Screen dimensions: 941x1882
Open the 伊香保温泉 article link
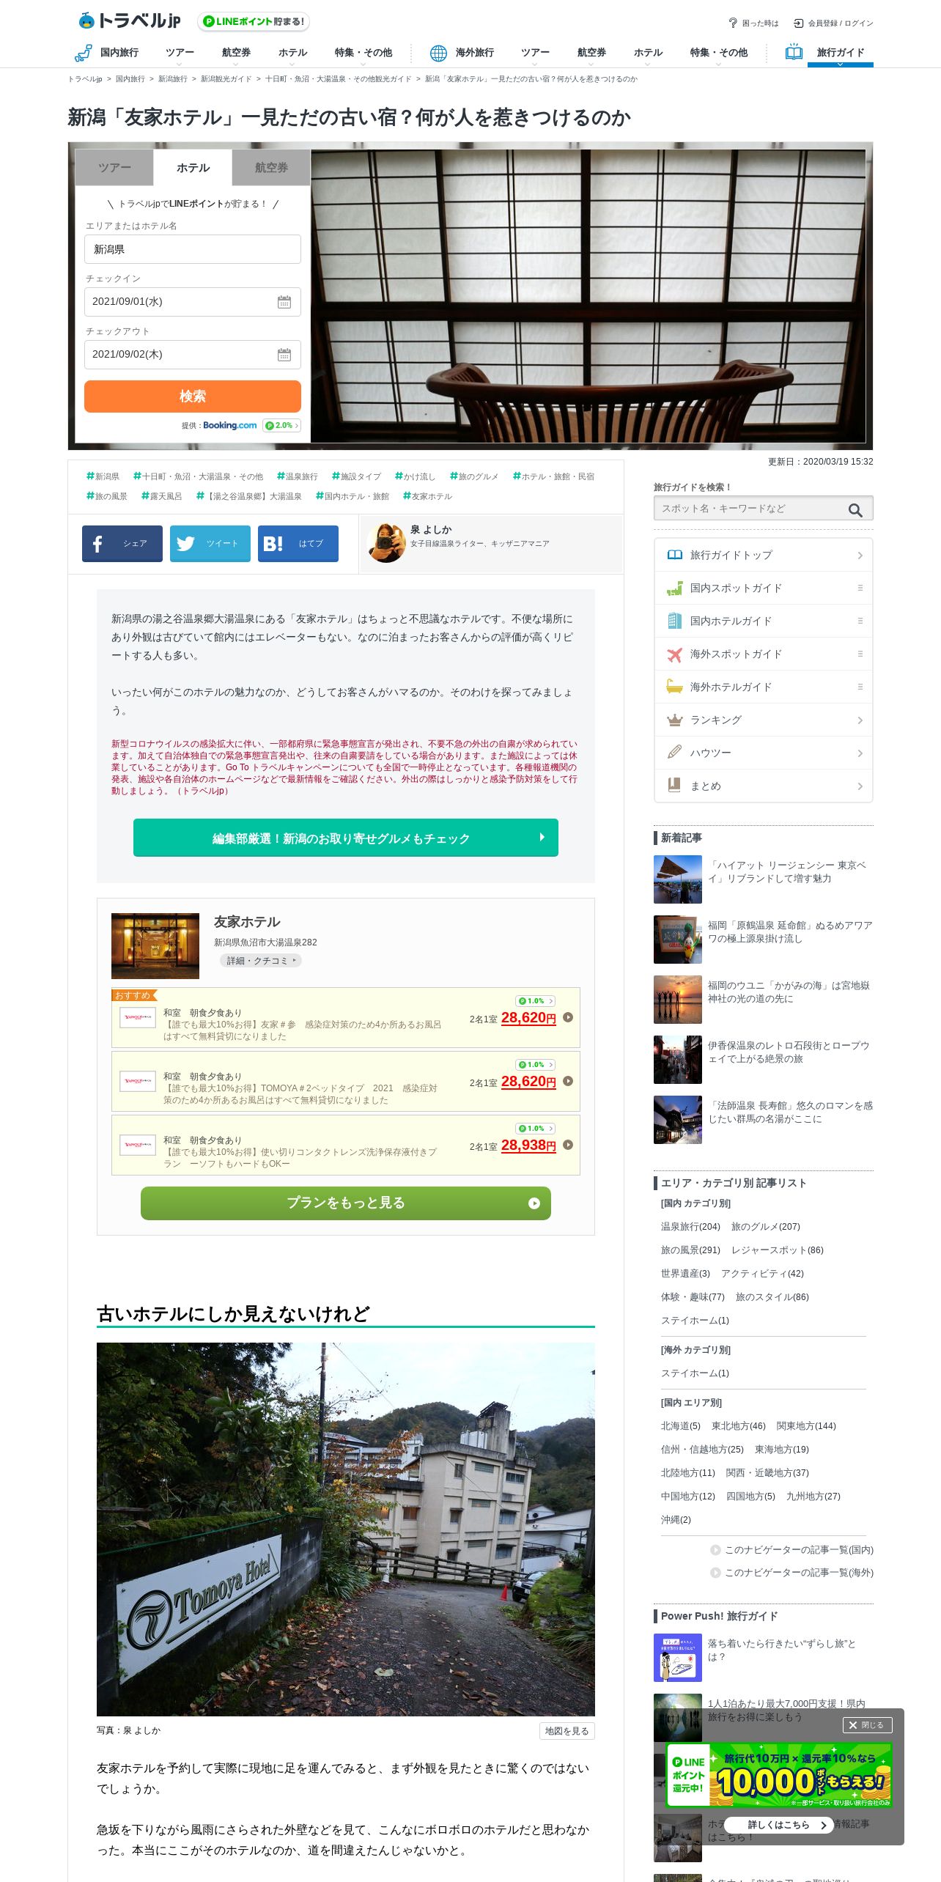click(x=789, y=1052)
